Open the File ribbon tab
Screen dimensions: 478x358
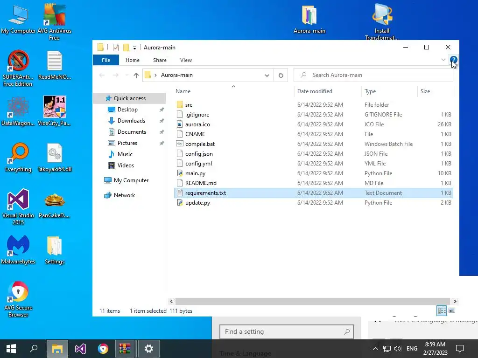[x=106, y=60]
